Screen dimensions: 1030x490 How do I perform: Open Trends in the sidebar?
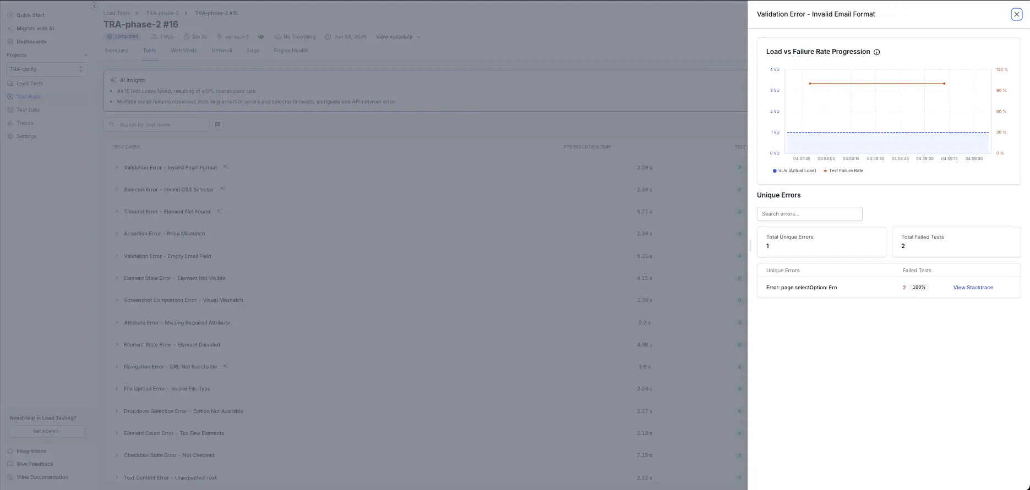20,123
